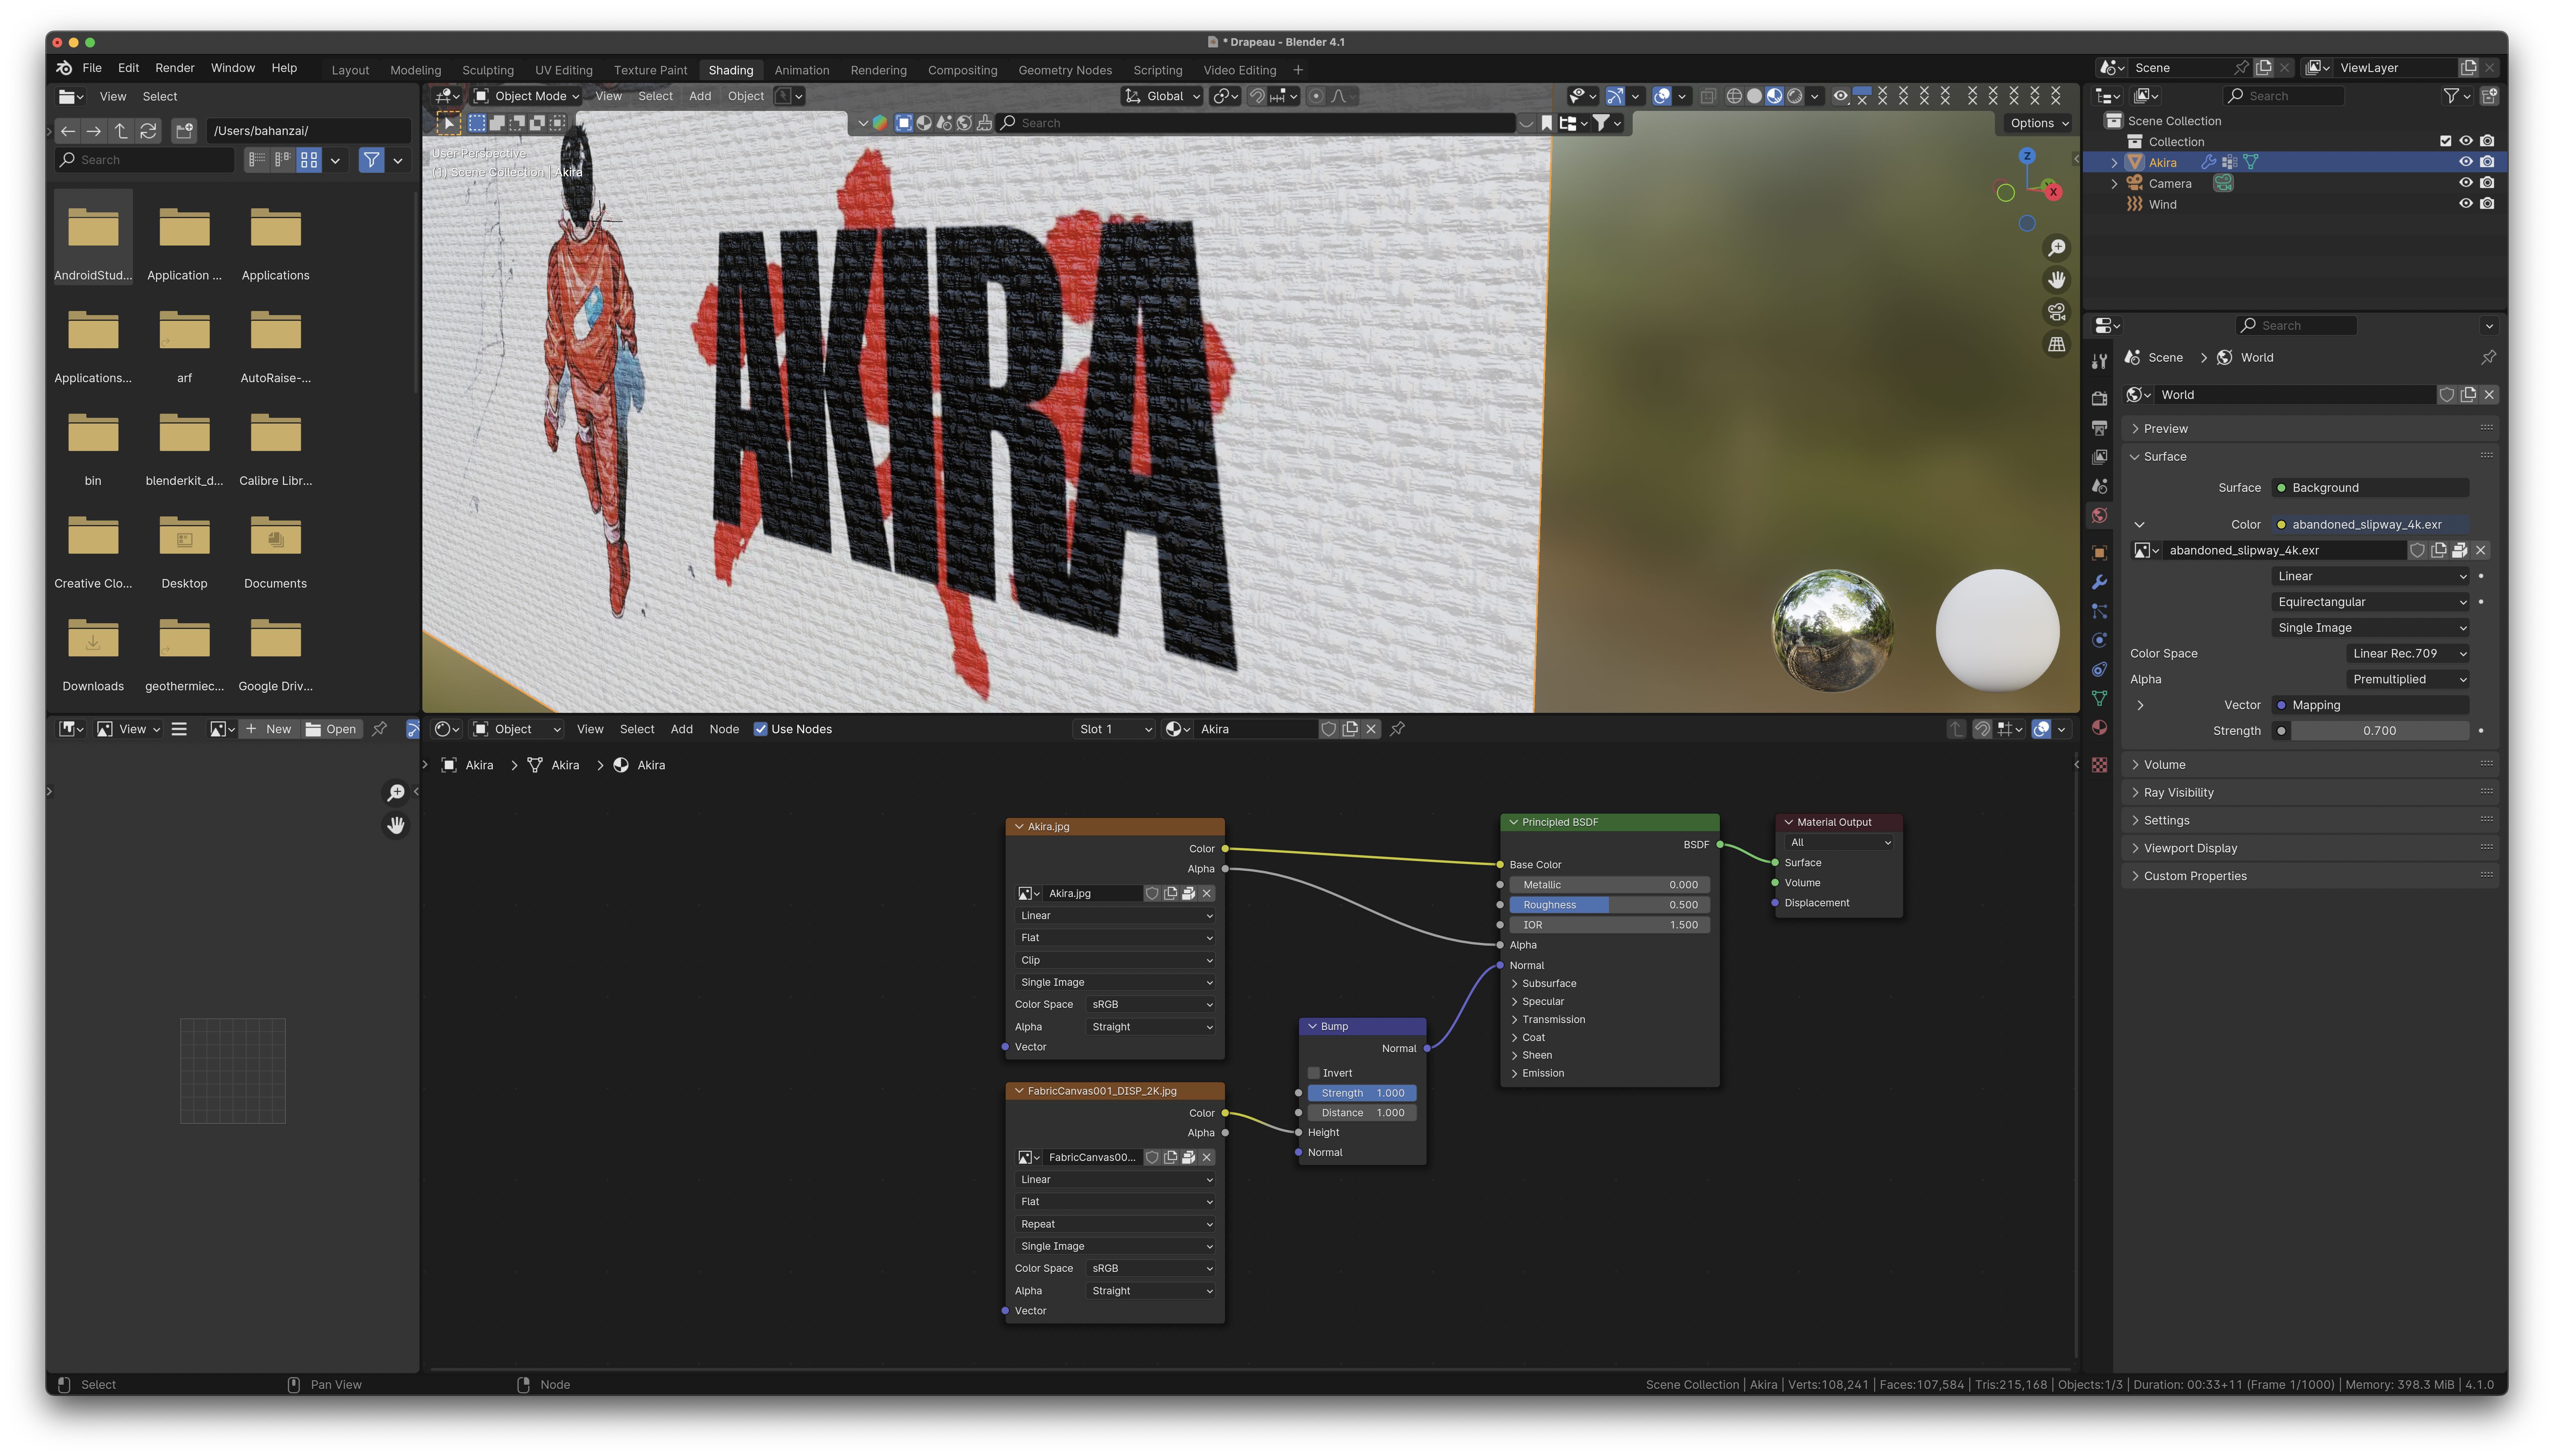Open the Render menu
2554x1456 pixels.
175,68
